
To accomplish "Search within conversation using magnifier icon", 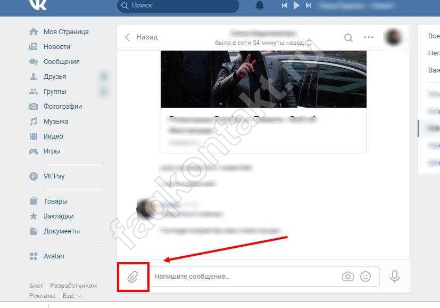I will tap(348, 37).
